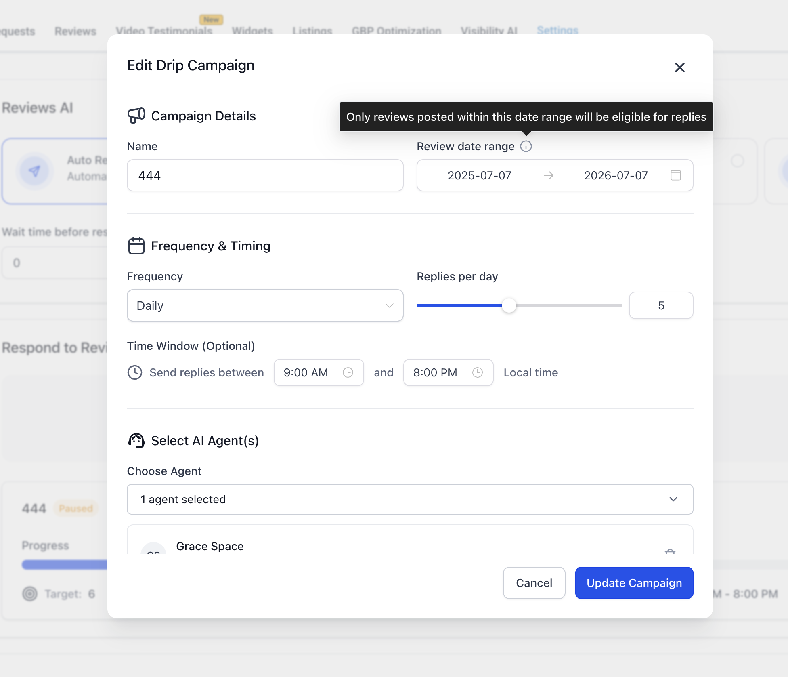Image resolution: width=788 pixels, height=677 pixels.
Task: Switch to the Settings tab
Action: 557,30
